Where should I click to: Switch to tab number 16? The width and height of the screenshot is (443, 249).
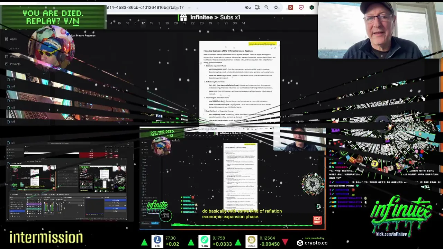119,23
